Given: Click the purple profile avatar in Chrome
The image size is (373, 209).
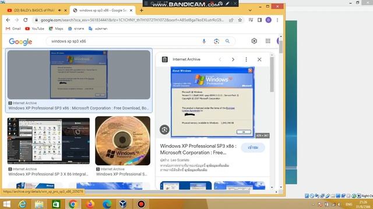Looking at the screenshot, I should [268, 20].
